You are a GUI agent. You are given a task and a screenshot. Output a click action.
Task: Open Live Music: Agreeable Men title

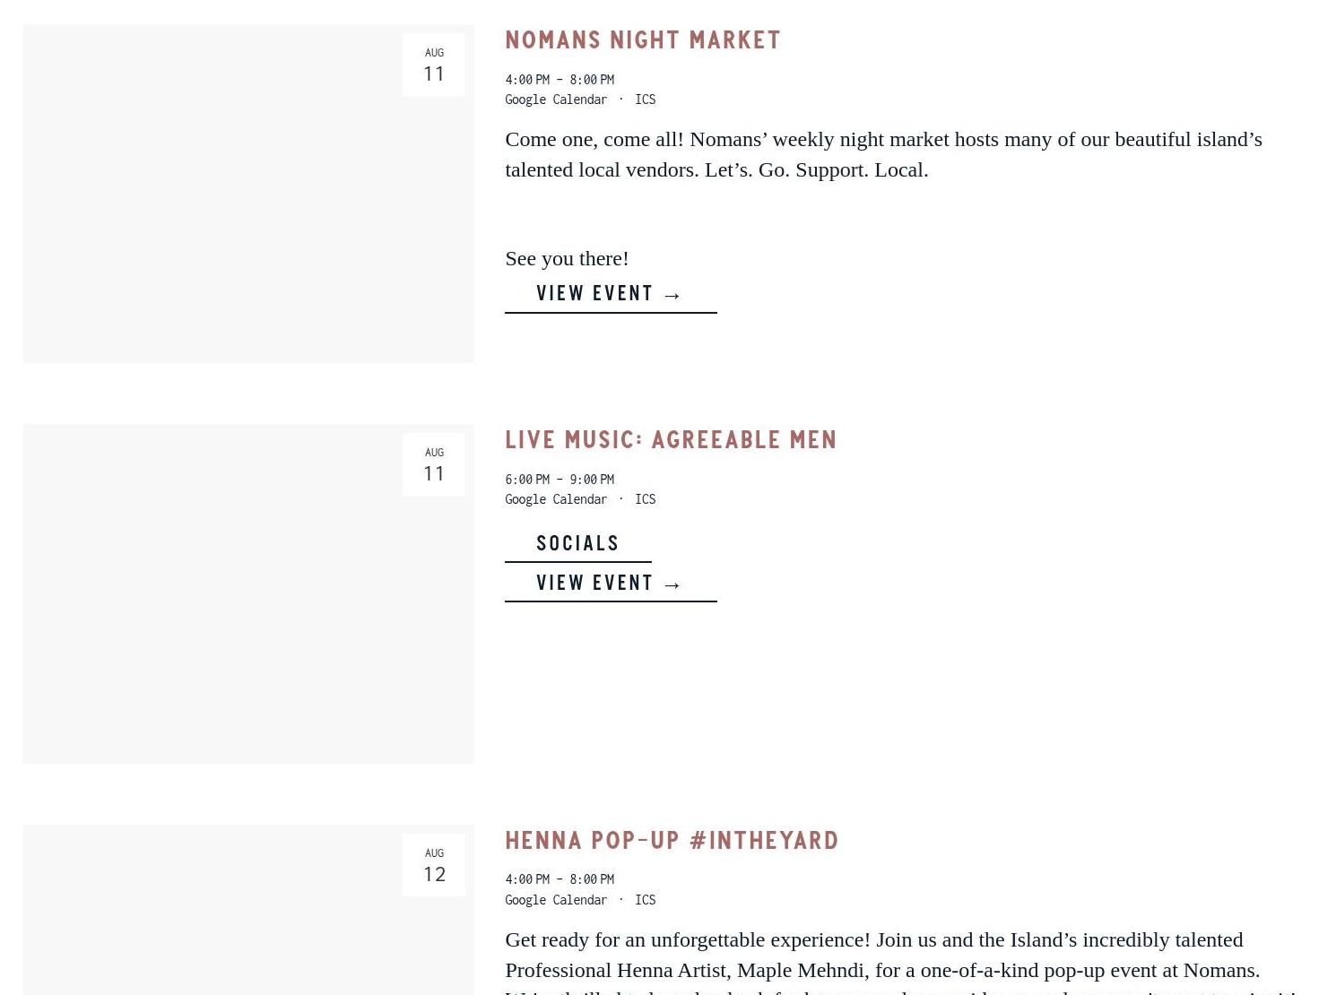coord(670,440)
